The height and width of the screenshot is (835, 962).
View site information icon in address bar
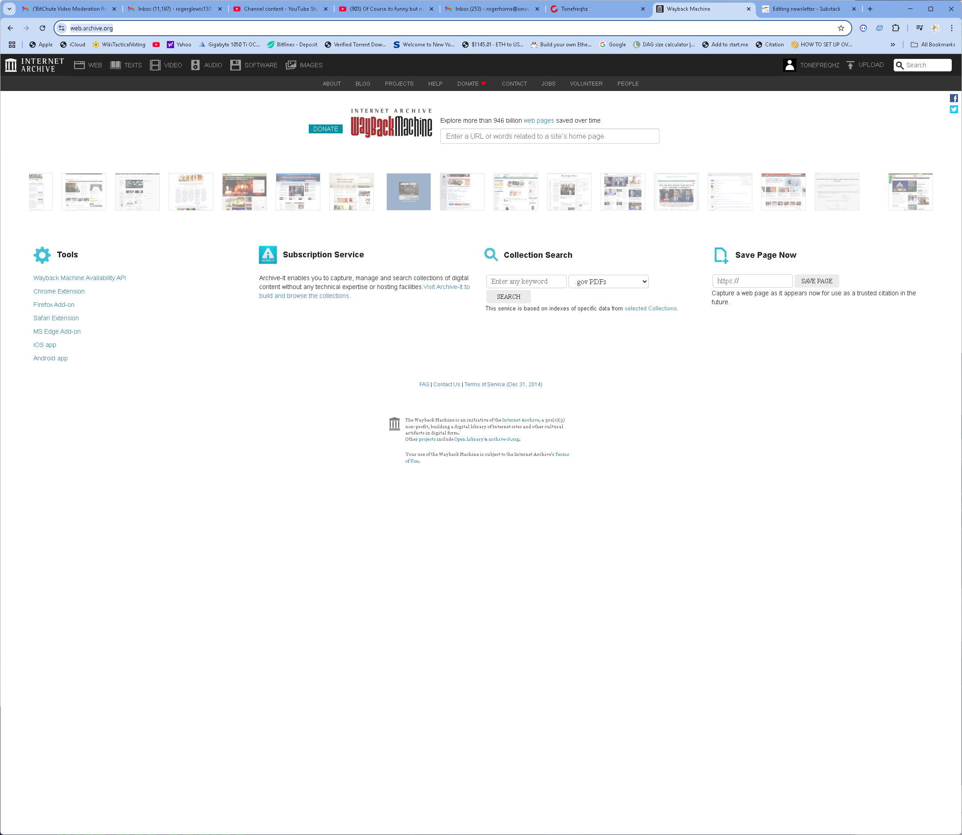pyautogui.click(x=62, y=29)
